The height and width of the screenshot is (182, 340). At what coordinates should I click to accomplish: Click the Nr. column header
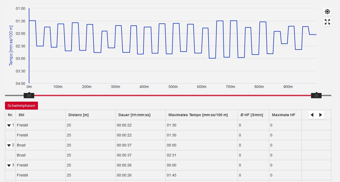[x=10, y=115]
